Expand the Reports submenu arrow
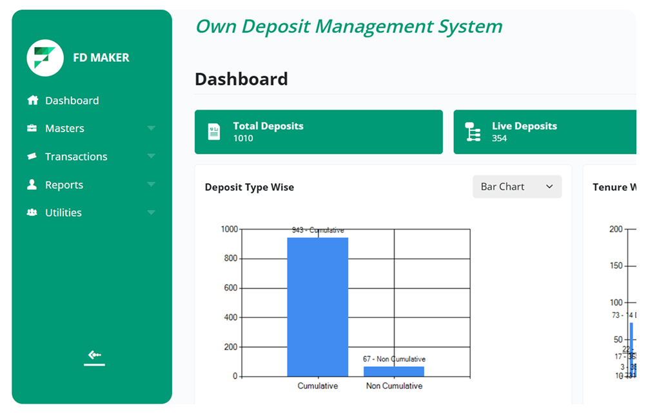Image resolution: width=648 pixels, height=414 pixels. 151,185
